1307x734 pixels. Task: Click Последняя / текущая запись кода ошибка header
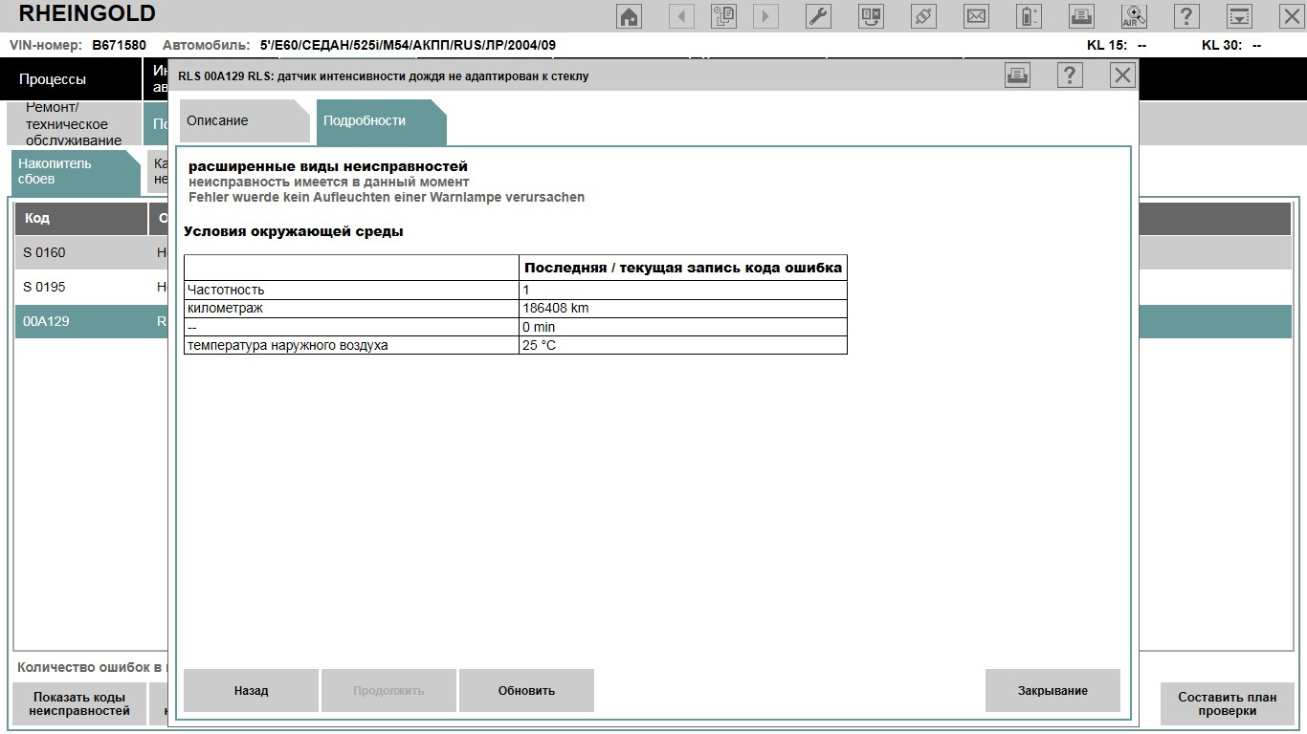coord(683,268)
